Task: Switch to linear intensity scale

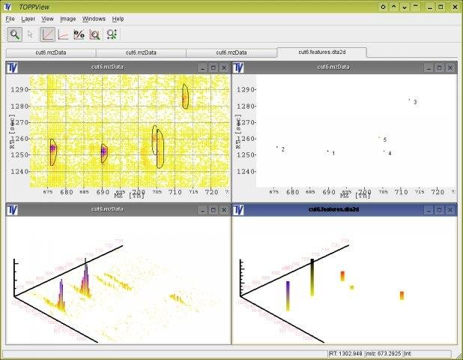Action: pos(47,34)
